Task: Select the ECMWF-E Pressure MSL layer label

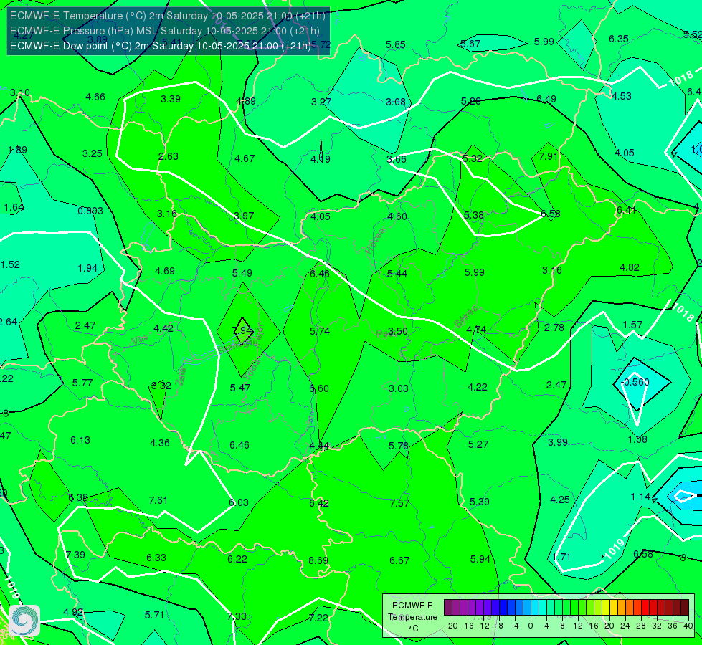Action: click(x=165, y=31)
